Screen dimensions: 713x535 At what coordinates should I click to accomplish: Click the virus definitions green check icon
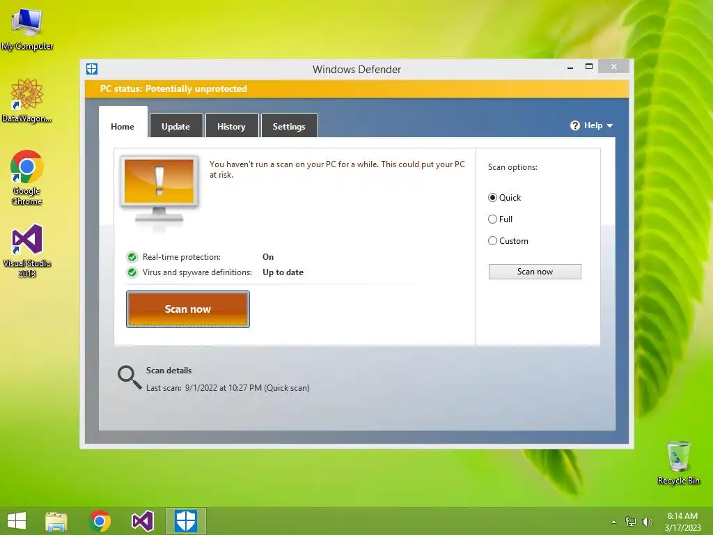[132, 272]
